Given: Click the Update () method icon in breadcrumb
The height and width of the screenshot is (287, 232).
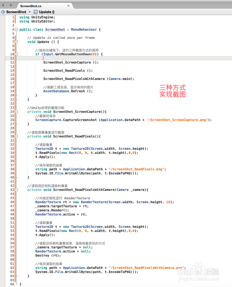Looking at the screenshot, I should click(36, 12).
